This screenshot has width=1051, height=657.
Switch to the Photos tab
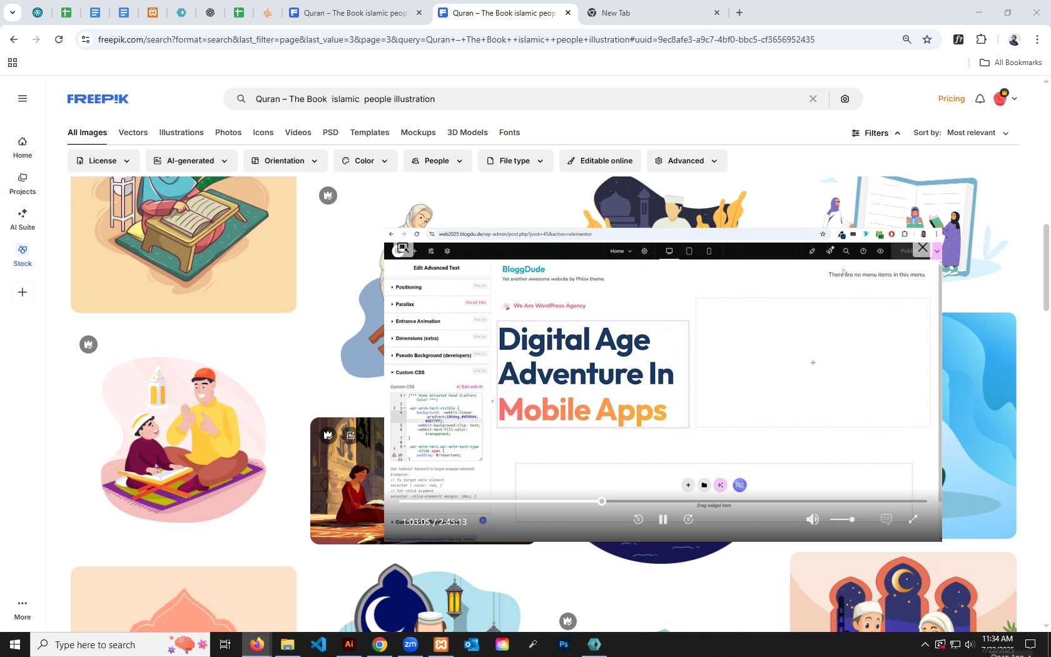pos(228,133)
